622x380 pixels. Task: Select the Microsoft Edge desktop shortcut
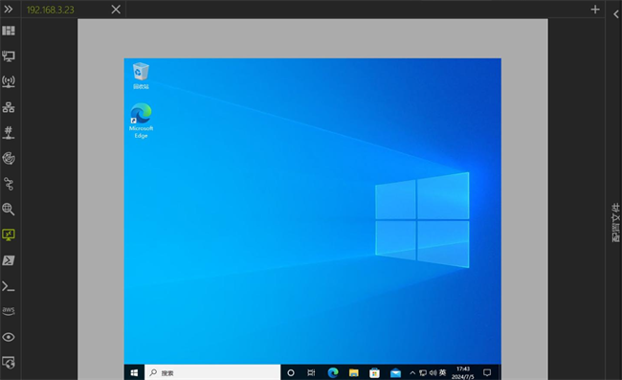click(x=141, y=121)
